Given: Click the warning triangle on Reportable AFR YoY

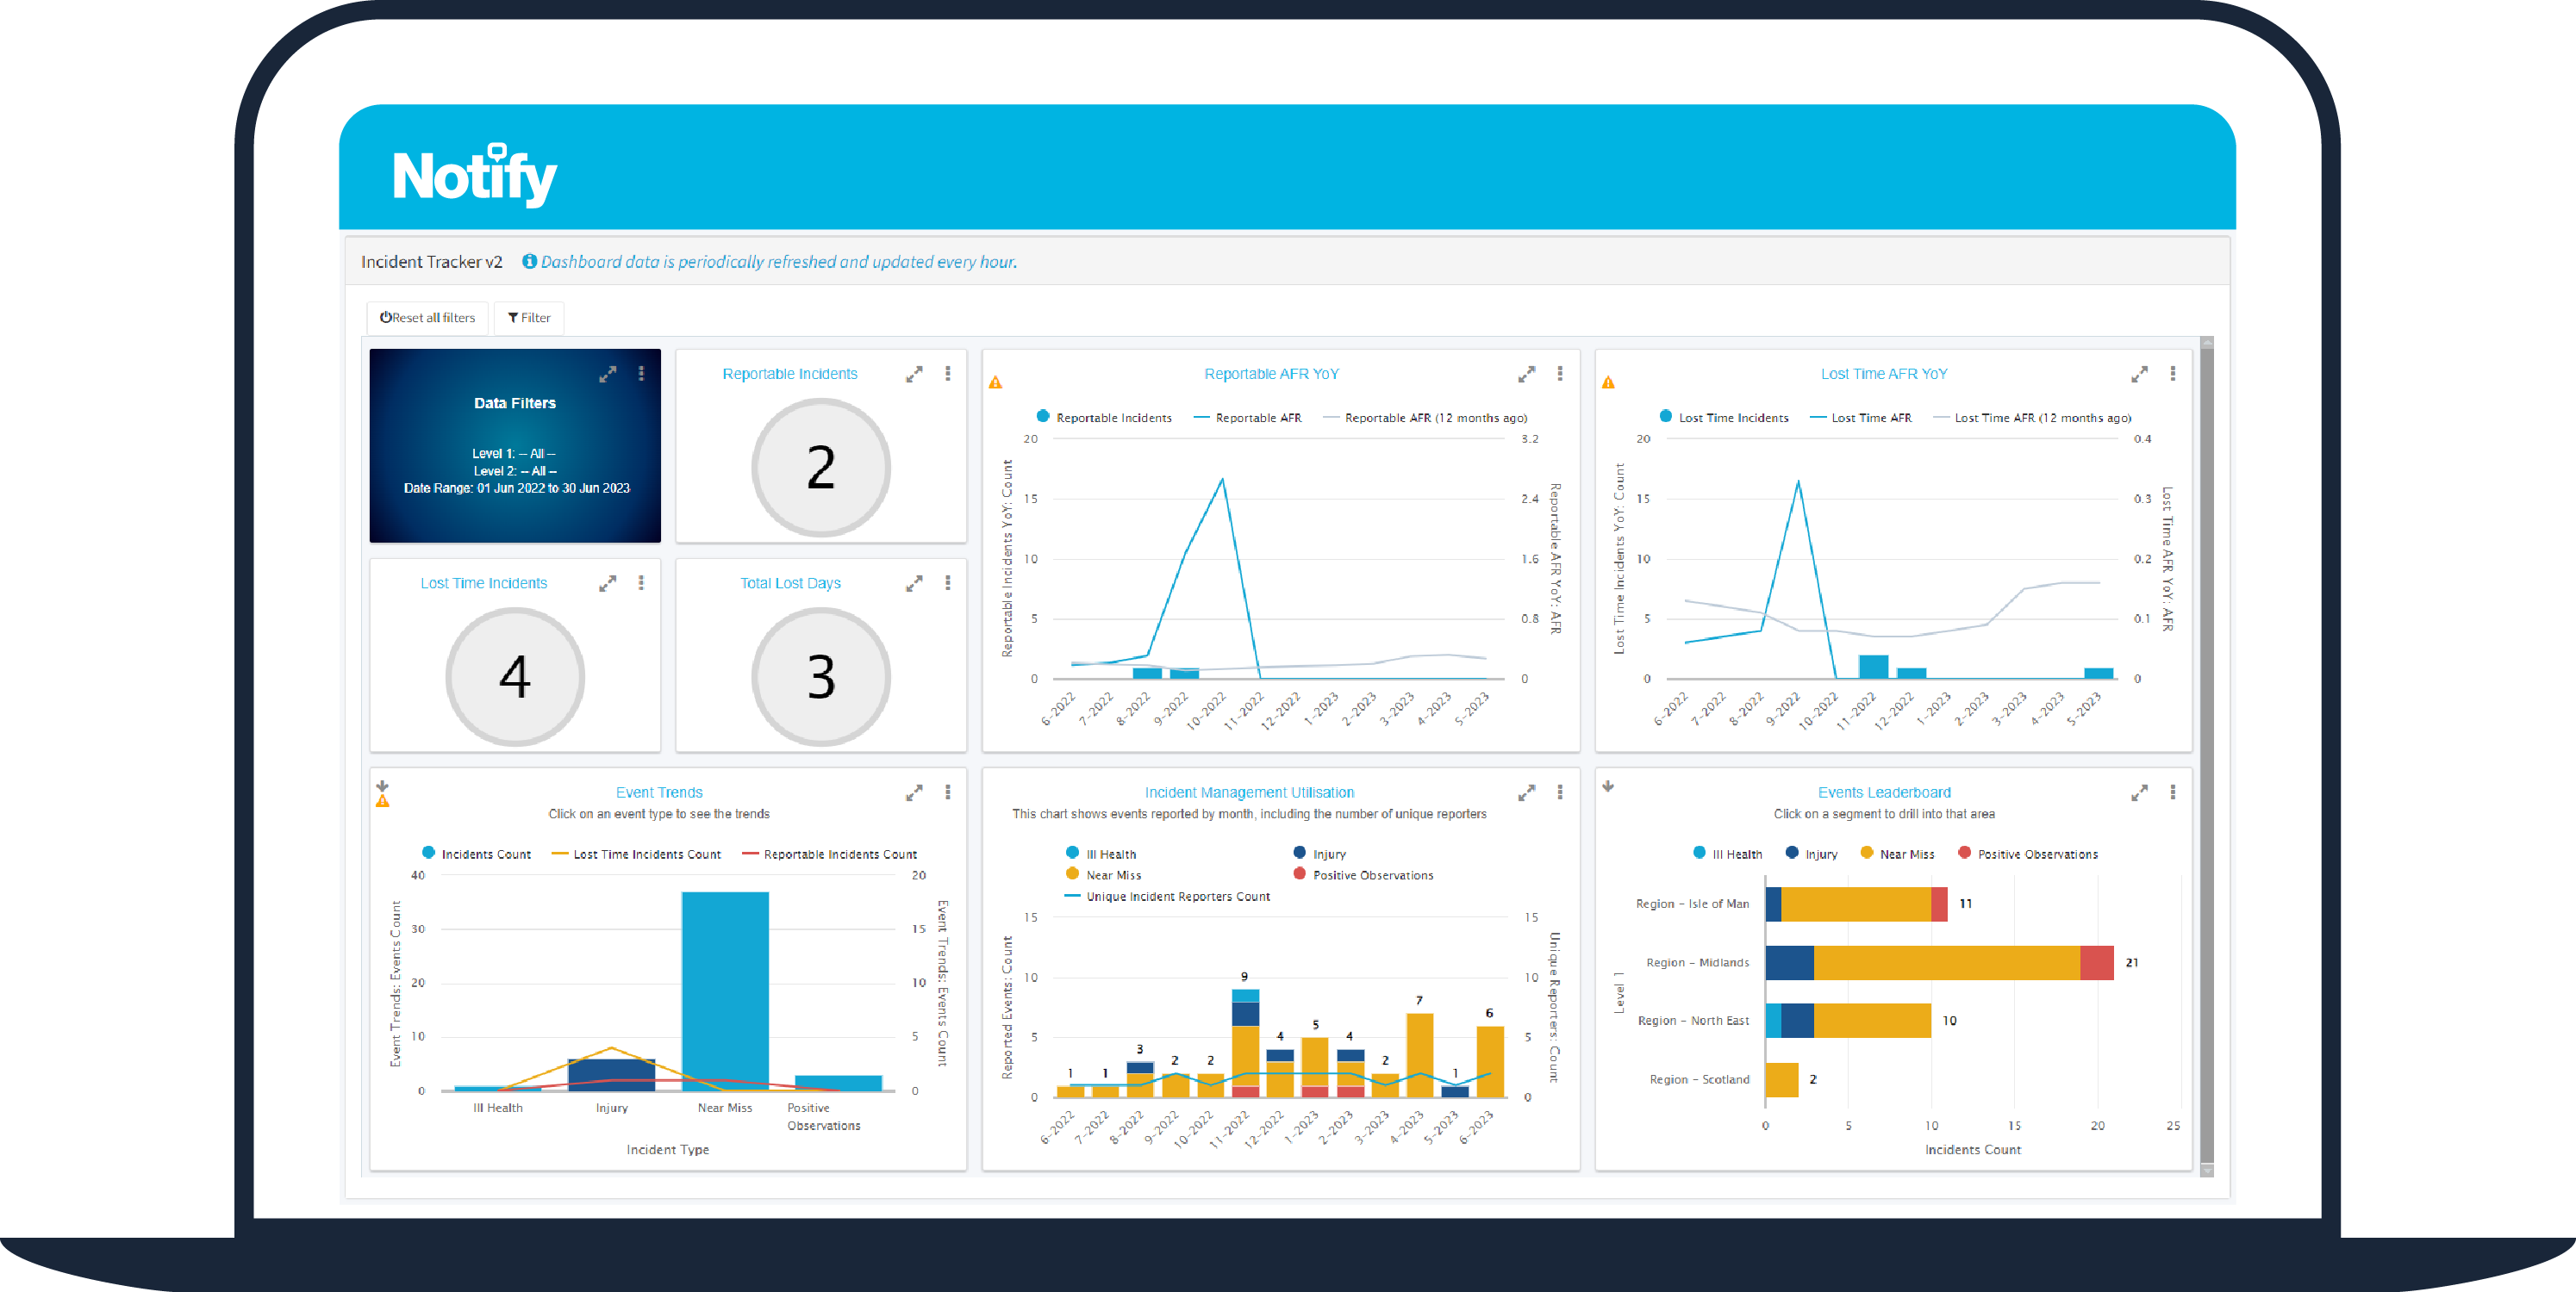Looking at the screenshot, I should point(996,382).
